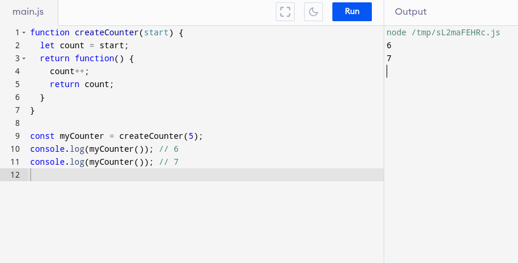Click line number 8 in the gutter
Image resolution: width=518 pixels, height=263 pixels.
click(x=18, y=123)
